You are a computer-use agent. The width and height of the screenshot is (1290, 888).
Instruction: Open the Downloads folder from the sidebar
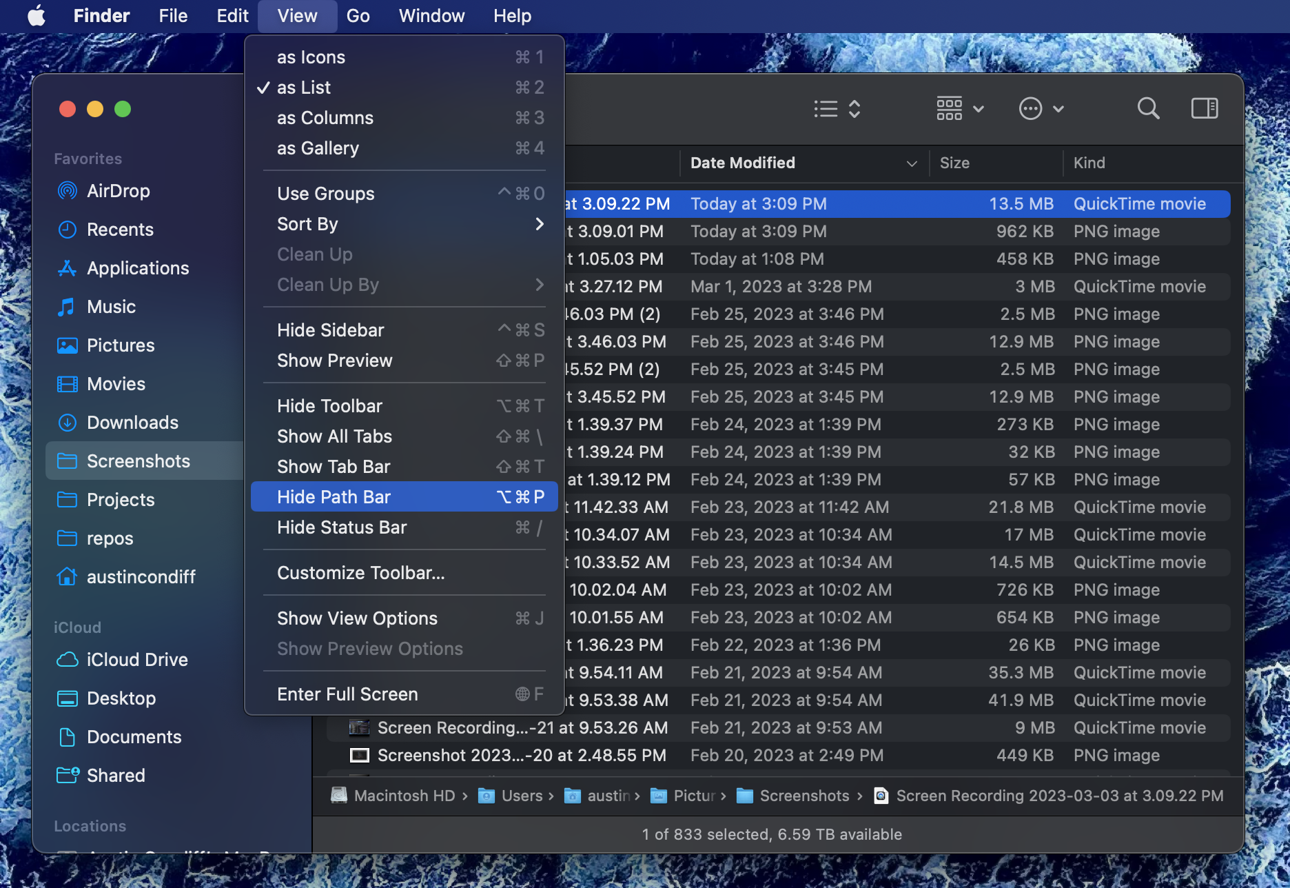pos(132,422)
